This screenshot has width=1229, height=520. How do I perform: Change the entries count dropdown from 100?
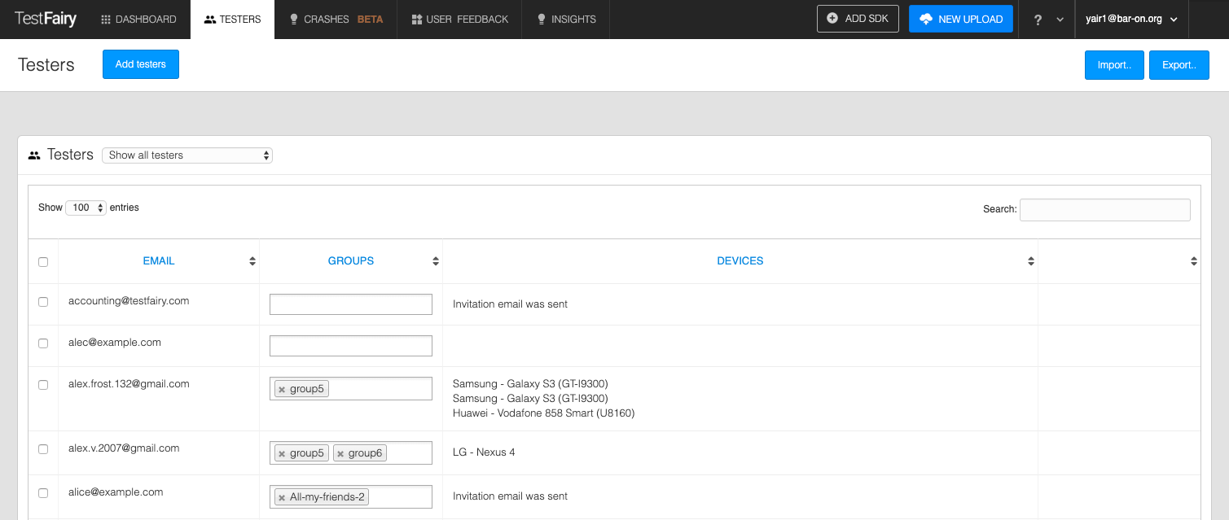tap(86, 208)
